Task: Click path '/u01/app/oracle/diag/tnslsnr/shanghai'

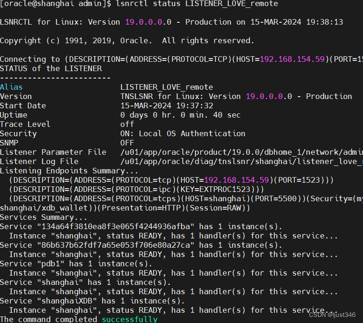Action: coord(206,162)
